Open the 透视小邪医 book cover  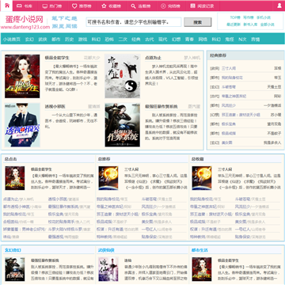pyautogui.click(x=22, y=125)
